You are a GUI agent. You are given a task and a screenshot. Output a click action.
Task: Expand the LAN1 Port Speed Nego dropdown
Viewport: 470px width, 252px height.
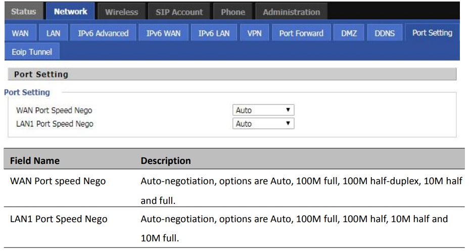pyautogui.click(x=263, y=123)
